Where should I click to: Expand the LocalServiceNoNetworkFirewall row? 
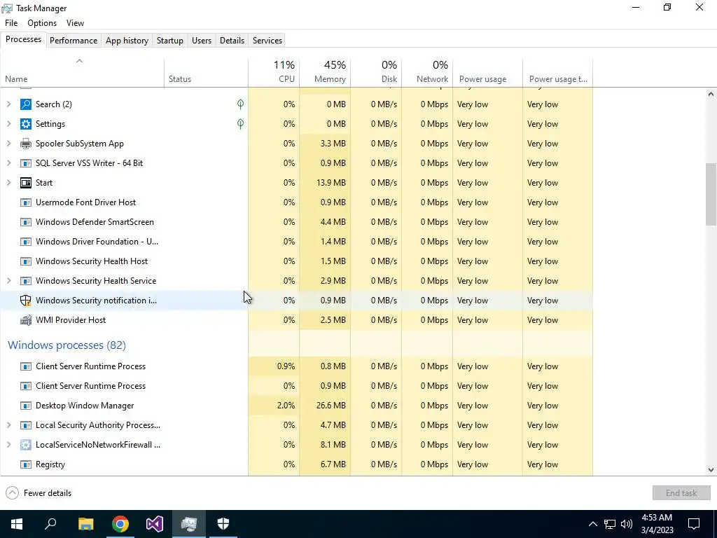point(8,445)
